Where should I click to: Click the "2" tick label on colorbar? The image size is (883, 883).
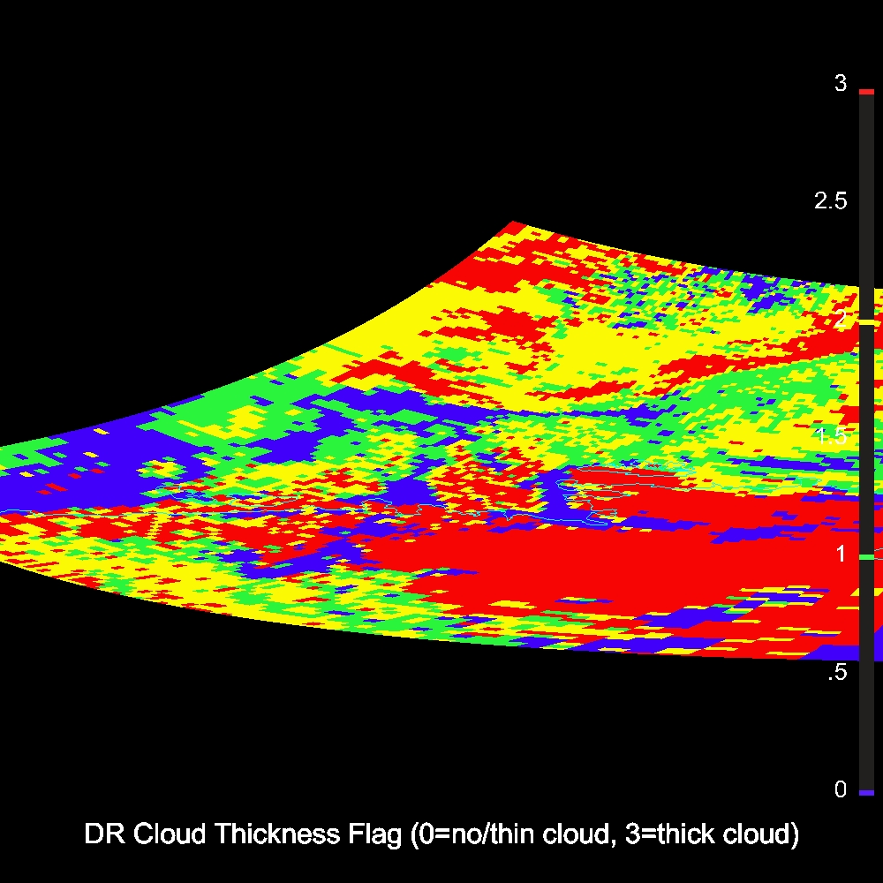point(841,318)
